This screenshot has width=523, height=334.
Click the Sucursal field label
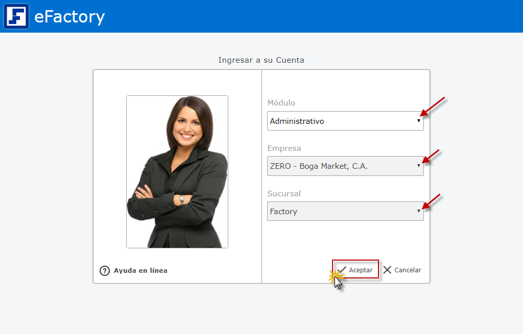[x=284, y=194]
